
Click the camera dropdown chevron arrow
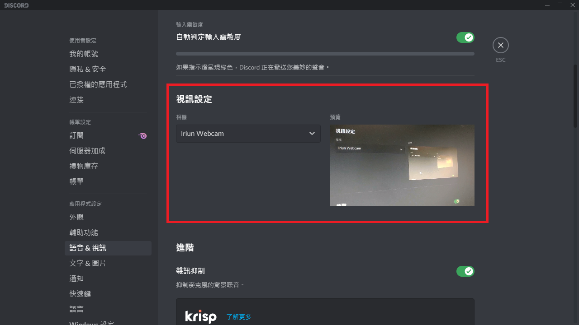click(x=312, y=134)
